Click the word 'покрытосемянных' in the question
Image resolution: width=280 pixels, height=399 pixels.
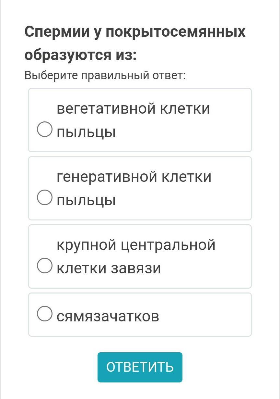(175, 32)
